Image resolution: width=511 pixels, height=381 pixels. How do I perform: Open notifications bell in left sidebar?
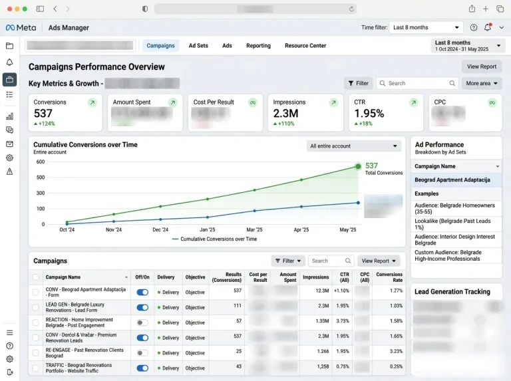(x=10, y=63)
